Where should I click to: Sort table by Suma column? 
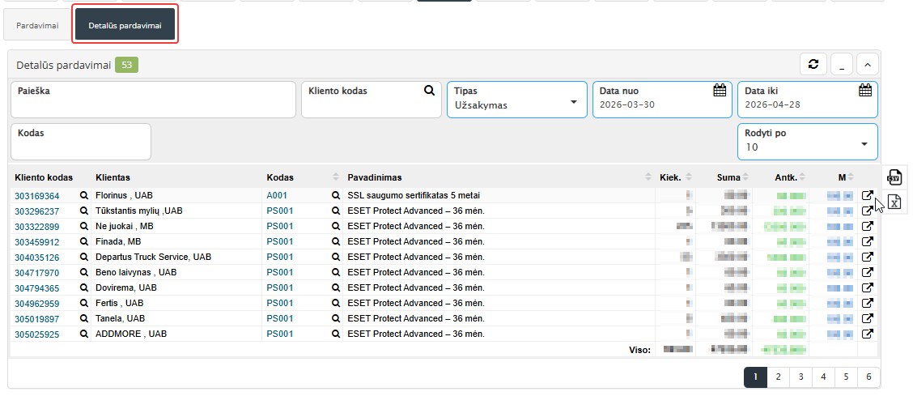click(x=745, y=177)
